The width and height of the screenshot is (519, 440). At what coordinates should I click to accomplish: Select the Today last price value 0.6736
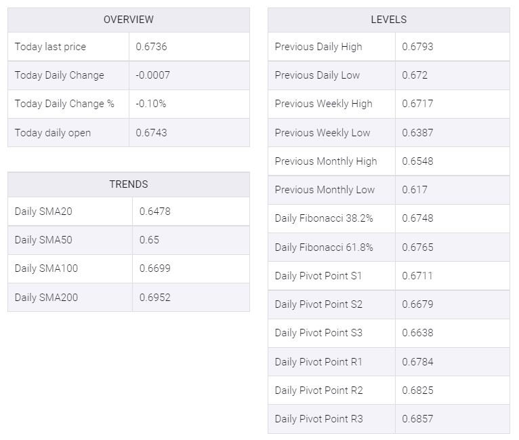(x=151, y=47)
